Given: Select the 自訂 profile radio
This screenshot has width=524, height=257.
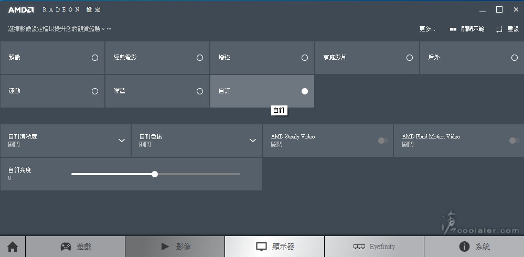Looking at the screenshot, I should point(305,91).
